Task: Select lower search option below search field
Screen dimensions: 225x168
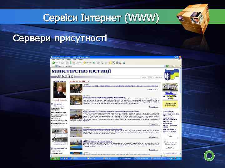Action: tap(166, 144)
